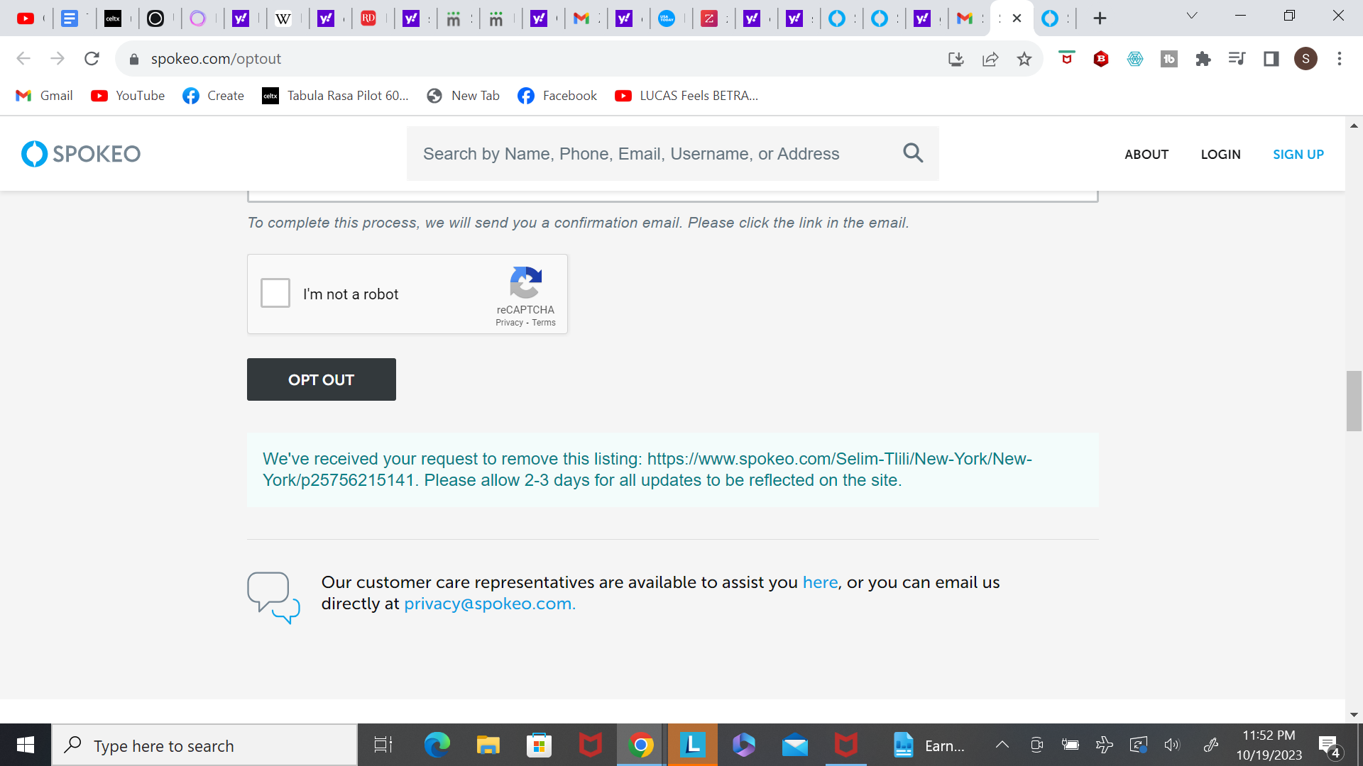The width and height of the screenshot is (1363, 766).
Task: Switch to the last Spokeo tab
Action: (1050, 18)
